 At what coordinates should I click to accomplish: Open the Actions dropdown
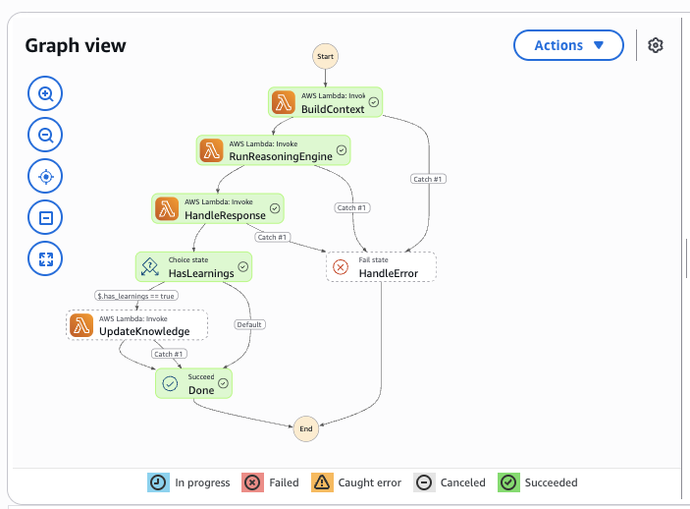(x=568, y=45)
